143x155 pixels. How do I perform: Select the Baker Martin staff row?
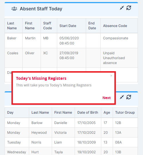tap(71, 41)
